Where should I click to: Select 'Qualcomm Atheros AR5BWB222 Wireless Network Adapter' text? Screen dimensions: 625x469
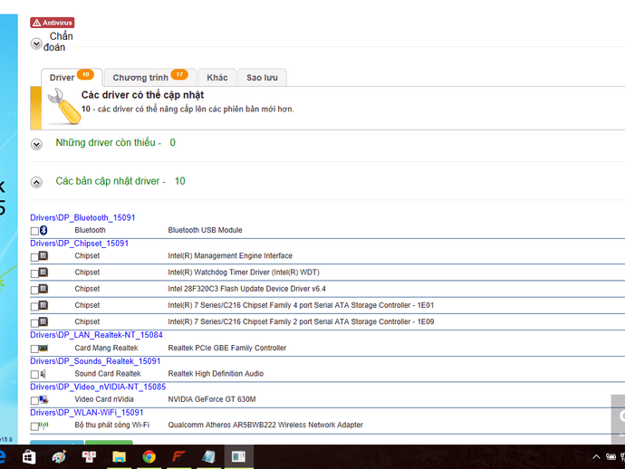point(265,425)
